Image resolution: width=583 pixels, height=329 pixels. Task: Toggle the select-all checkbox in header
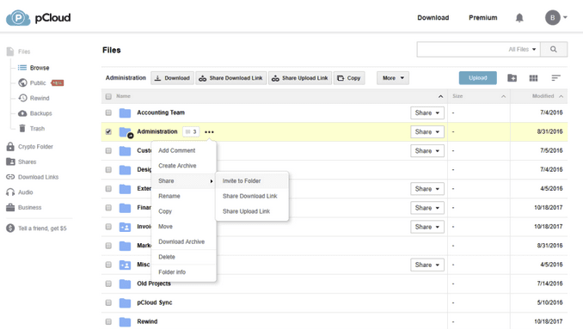(108, 96)
